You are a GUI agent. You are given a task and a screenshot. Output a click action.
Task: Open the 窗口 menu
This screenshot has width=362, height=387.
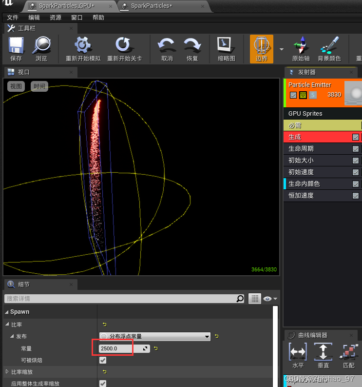[x=76, y=18]
